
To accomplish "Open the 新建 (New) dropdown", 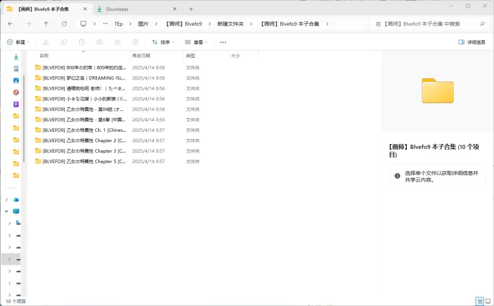I will [x=18, y=42].
